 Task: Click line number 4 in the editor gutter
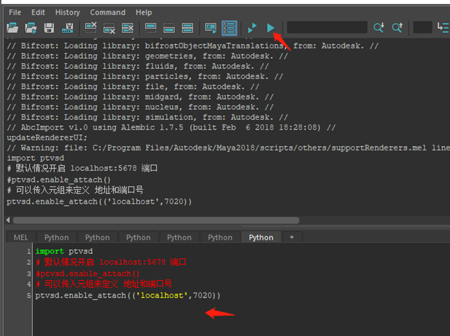point(29,284)
